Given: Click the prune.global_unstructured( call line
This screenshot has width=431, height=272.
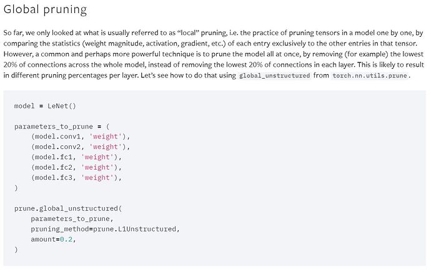Looking at the screenshot, I should point(68,208).
